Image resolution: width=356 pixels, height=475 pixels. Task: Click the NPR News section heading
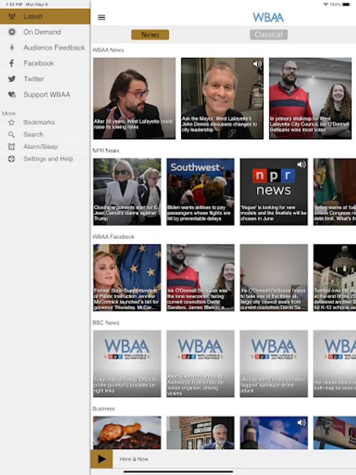[x=106, y=150]
